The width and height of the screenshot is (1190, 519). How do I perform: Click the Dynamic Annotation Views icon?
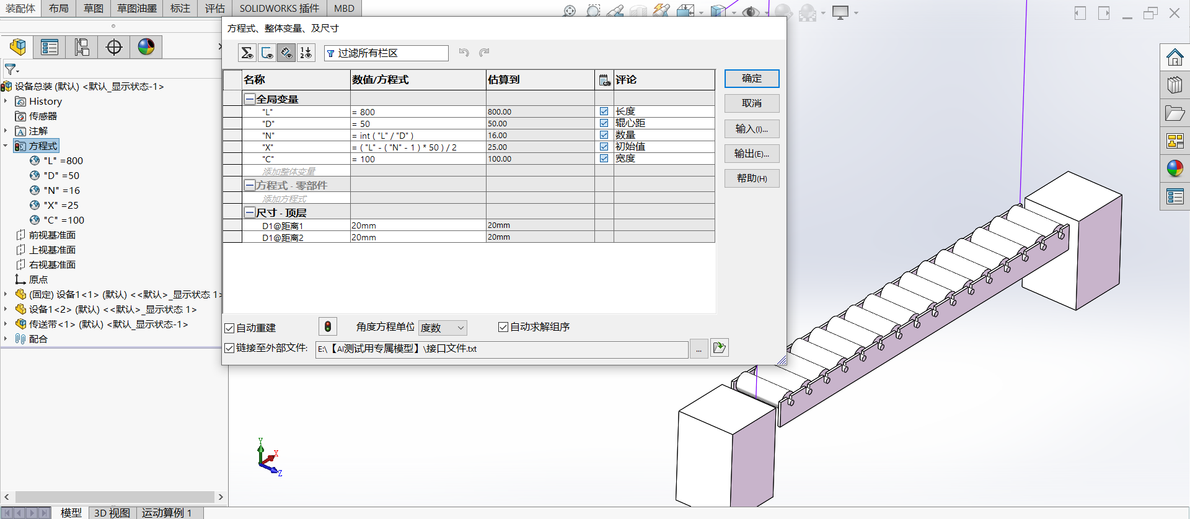[x=661, y=11]
